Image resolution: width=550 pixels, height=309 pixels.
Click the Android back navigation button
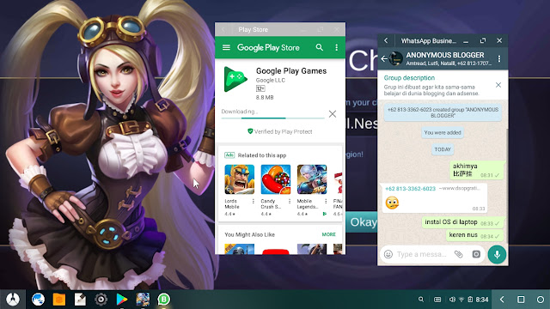tap(502, 300)
